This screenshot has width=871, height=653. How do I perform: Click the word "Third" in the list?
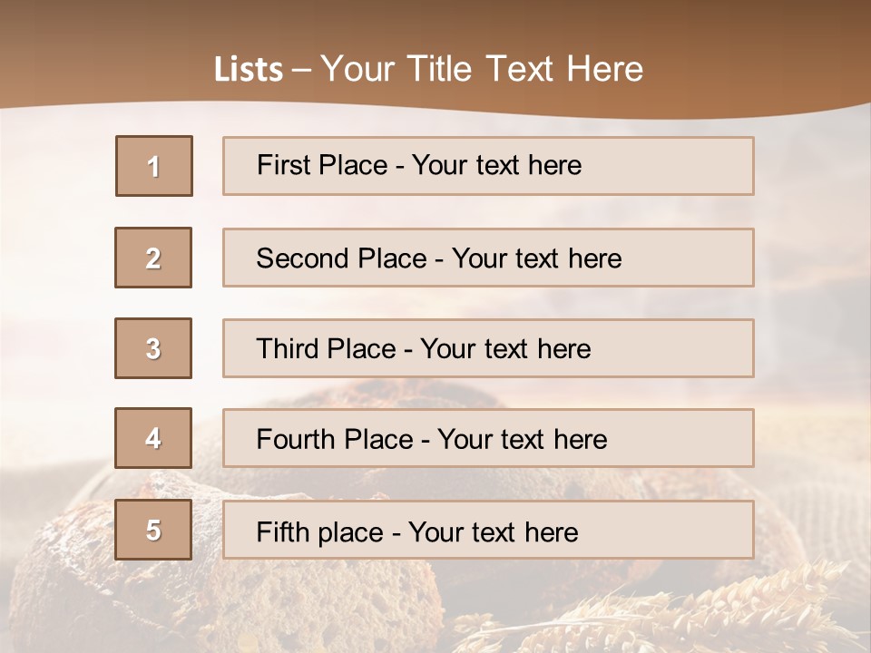tap(289, 349)
